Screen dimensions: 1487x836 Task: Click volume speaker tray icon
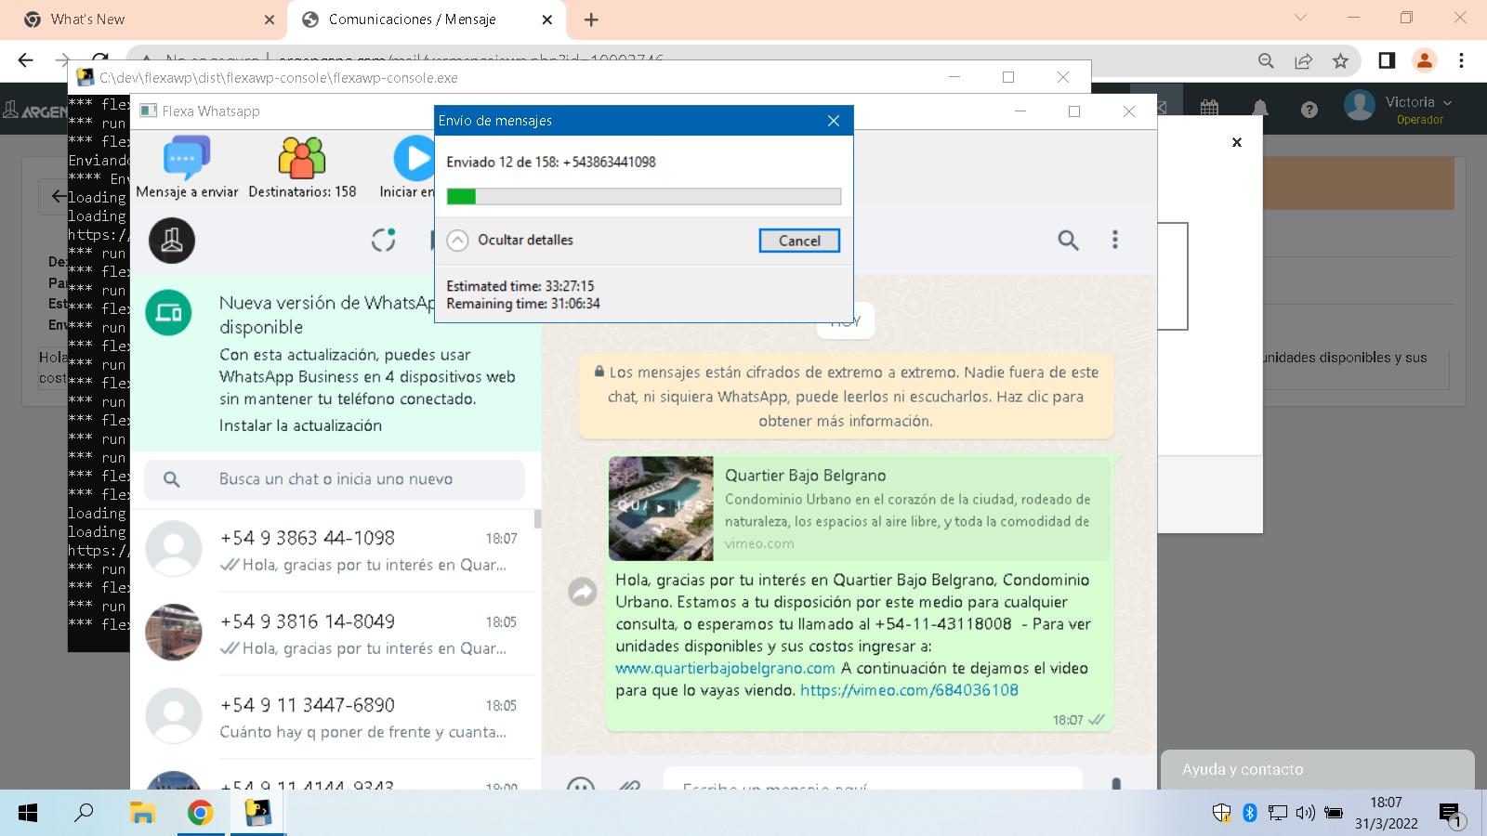coord(1305,814)
